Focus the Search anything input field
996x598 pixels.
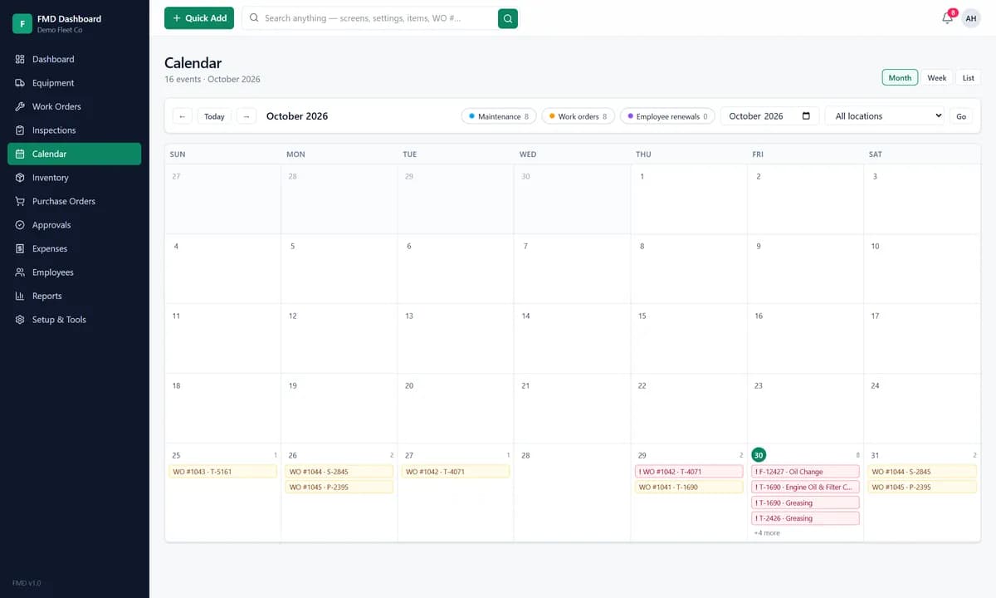click(369, 18)
